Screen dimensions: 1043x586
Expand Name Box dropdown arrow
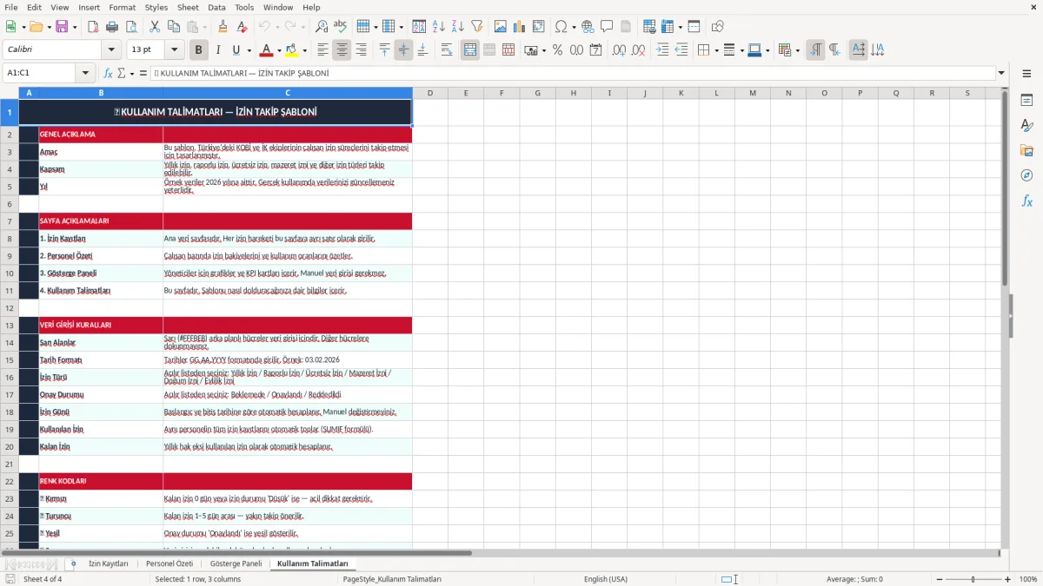point(85,73)
